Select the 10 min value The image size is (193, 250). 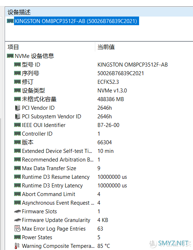coord(105,151)
